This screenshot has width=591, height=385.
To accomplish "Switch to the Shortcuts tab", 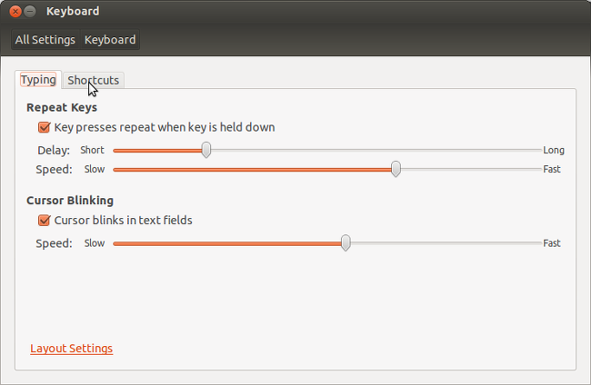I will [x=93, y=80].
